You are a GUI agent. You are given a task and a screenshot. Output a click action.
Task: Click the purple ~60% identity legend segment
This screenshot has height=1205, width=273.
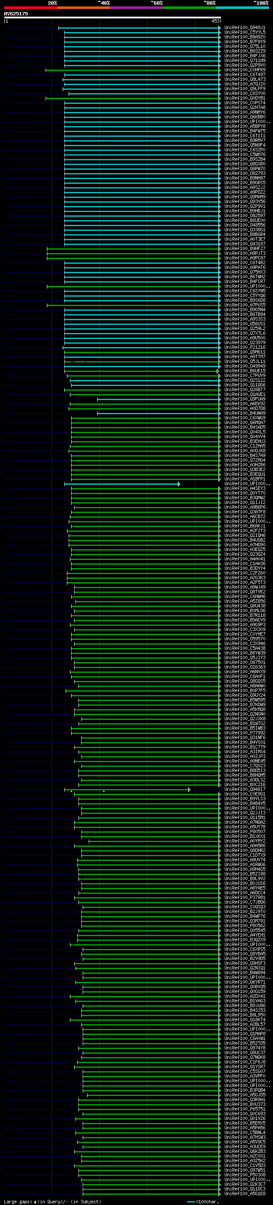[136, 8]
